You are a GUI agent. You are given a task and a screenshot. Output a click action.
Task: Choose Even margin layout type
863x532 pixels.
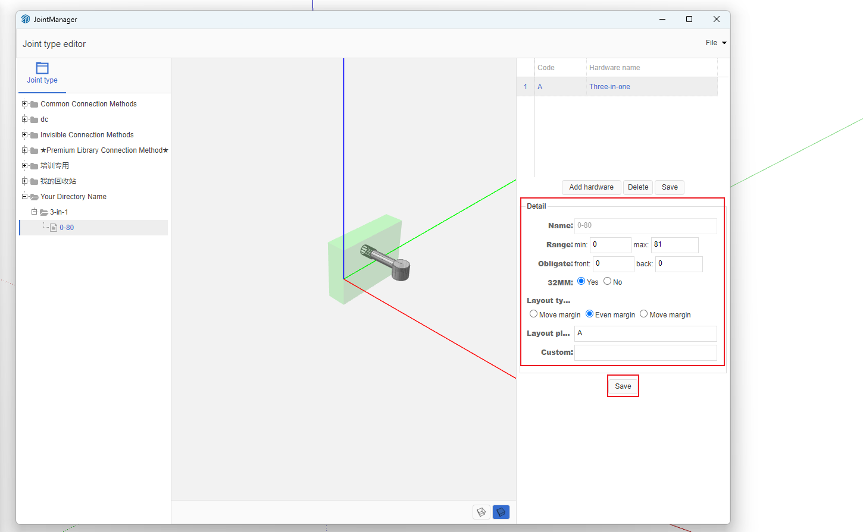tap(590, 314)
